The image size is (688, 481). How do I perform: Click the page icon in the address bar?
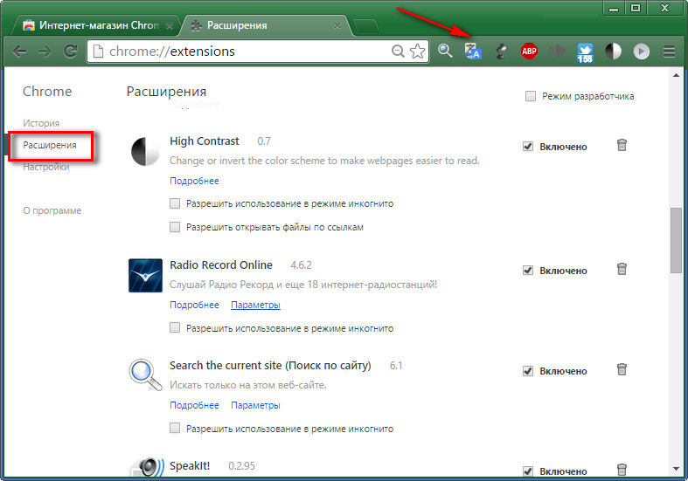(99, 52)
